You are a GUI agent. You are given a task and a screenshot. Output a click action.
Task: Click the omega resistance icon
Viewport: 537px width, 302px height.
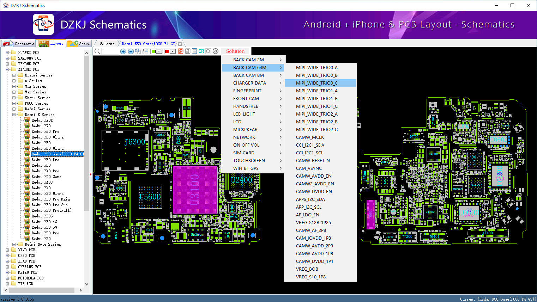[x=208, y=51]
